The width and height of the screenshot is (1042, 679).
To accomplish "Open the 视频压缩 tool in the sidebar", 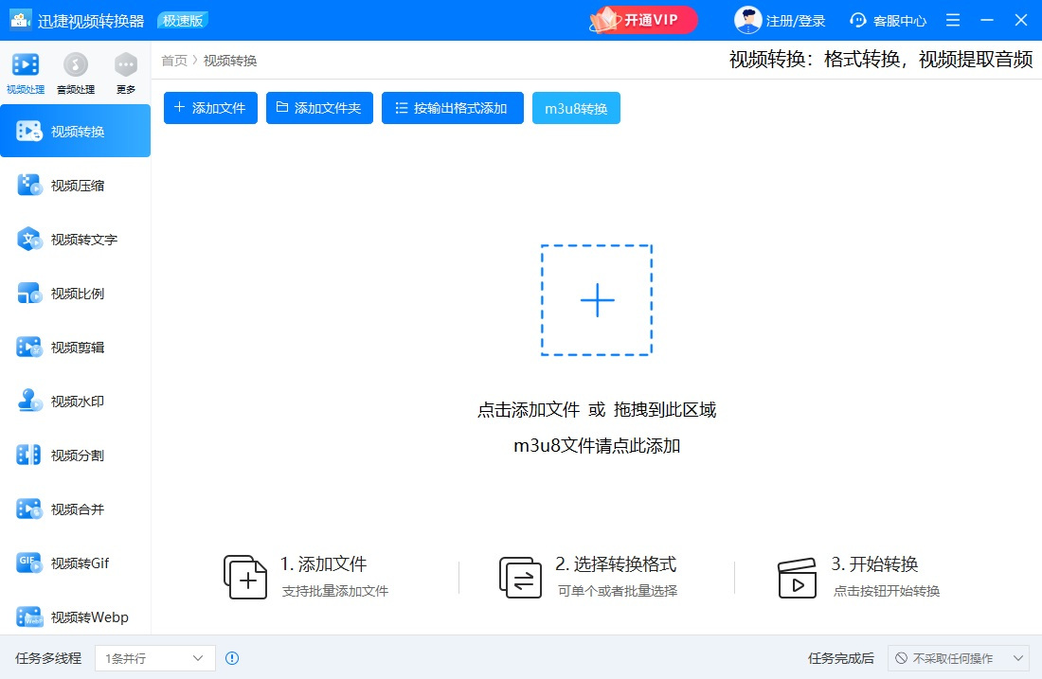I will tap(76, 185).
